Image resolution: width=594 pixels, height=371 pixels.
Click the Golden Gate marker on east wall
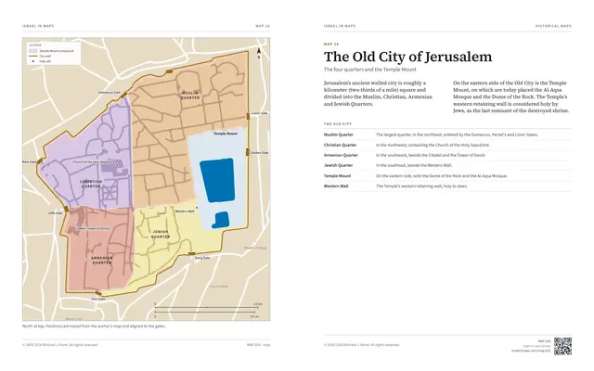pyautogui.click(x=248, y=152)
